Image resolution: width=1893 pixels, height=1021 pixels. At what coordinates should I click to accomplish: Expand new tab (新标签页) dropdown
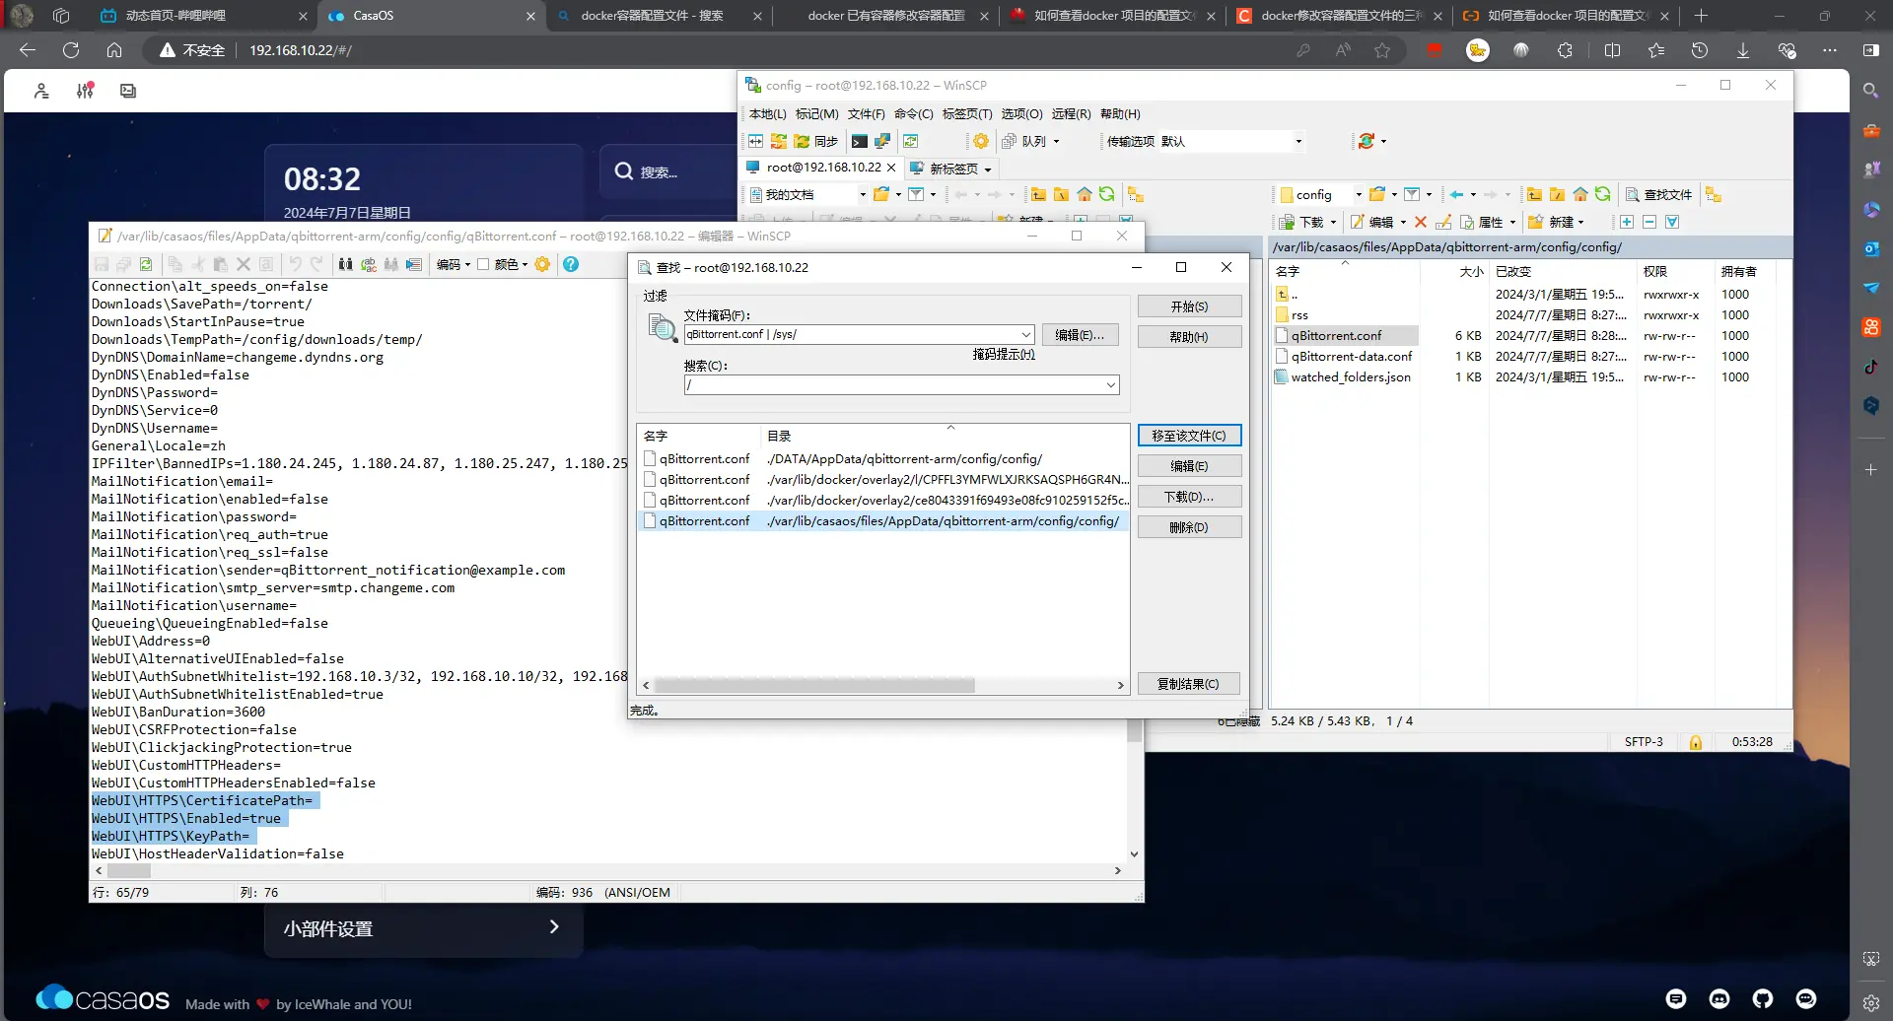[x=988, y=169]
